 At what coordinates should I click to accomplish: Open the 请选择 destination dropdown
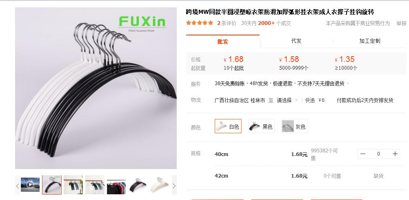tap(287, 100)
